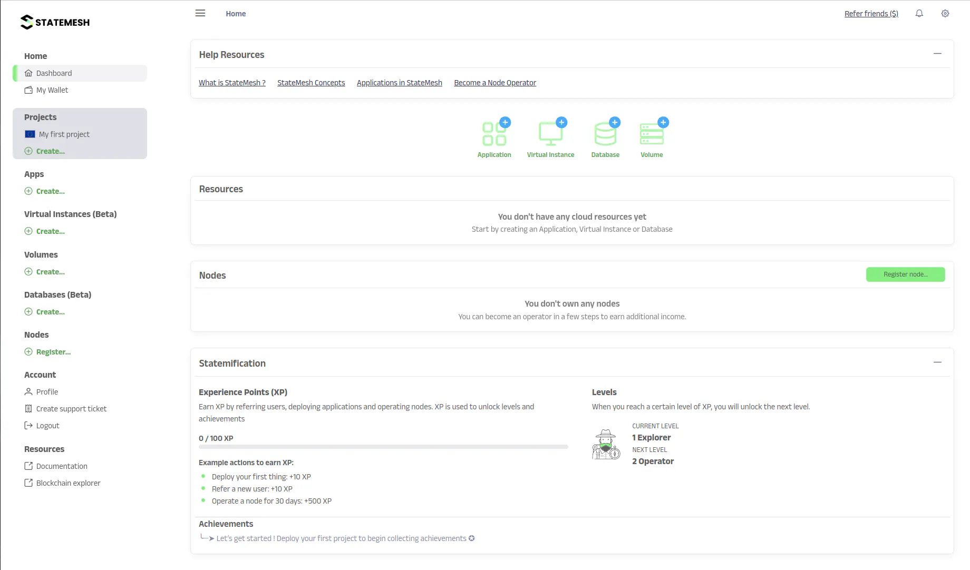The height and width of the screenshot is (570, 970).
Task: Open Blockchain explorer in sidebar
Action: [62, 483]
